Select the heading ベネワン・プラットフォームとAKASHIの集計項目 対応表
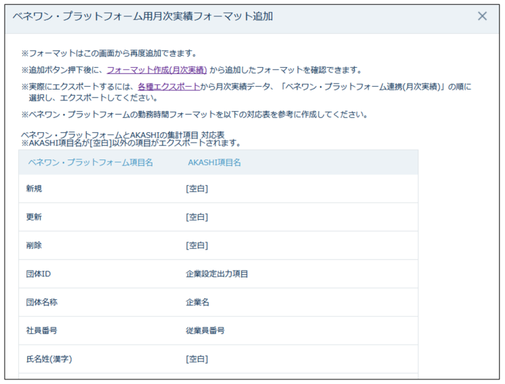The width and height of the screenshot is (505, 384). tap(123, 134)
